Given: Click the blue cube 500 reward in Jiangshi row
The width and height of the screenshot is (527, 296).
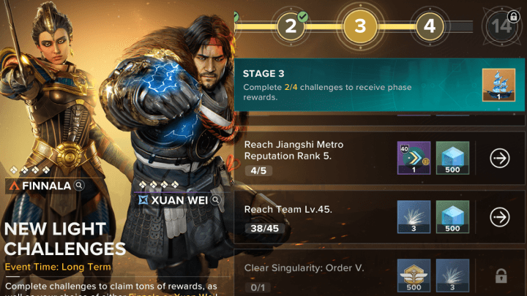Looking at the screenshot, I should pos(452,158).
